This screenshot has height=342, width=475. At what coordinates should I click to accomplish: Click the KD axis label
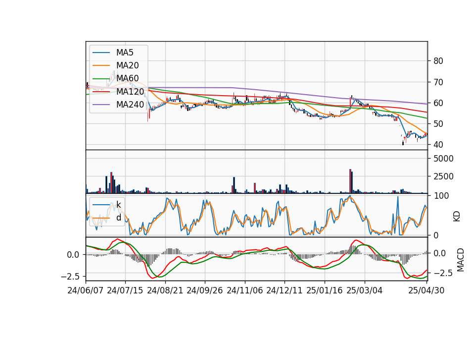(x=457, y=216)
